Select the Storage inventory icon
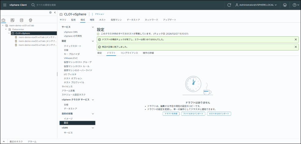This screenshot has height=144, width=301. 21,20
